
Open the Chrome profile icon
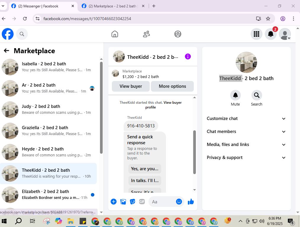[x=283, y=19]
